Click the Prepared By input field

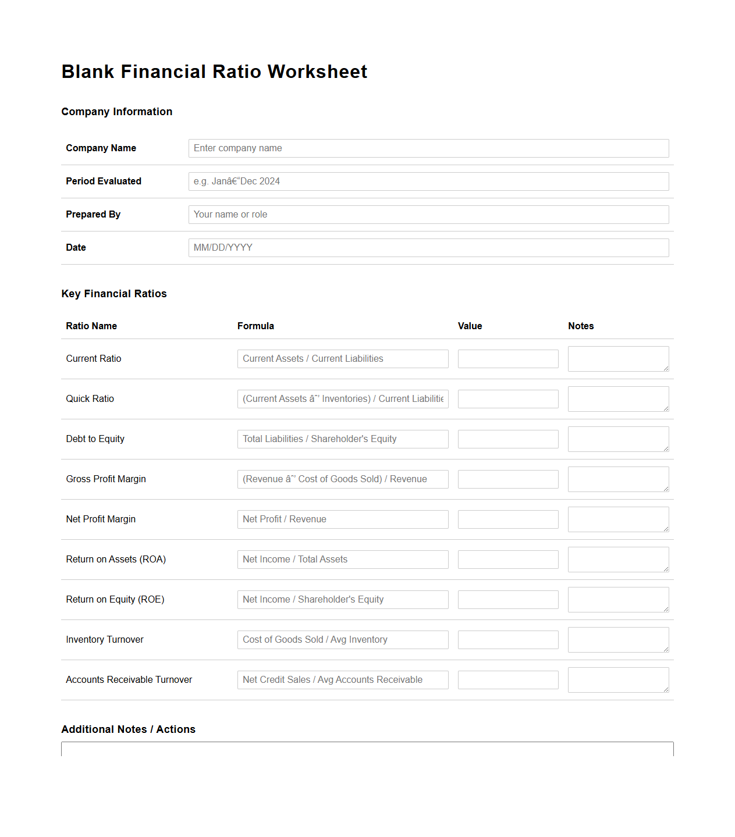pyautogui.click(x=428, y=214)
